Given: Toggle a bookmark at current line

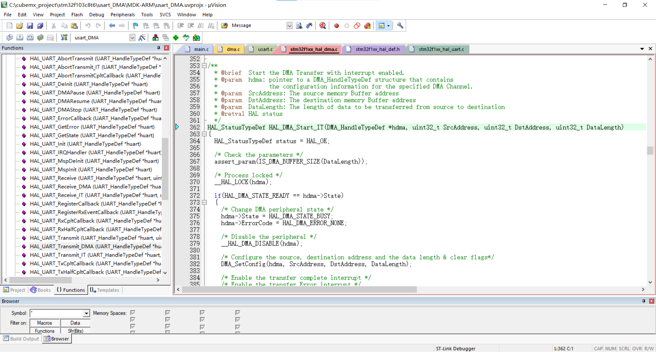Looking at the screenshot, I should 135,26.
